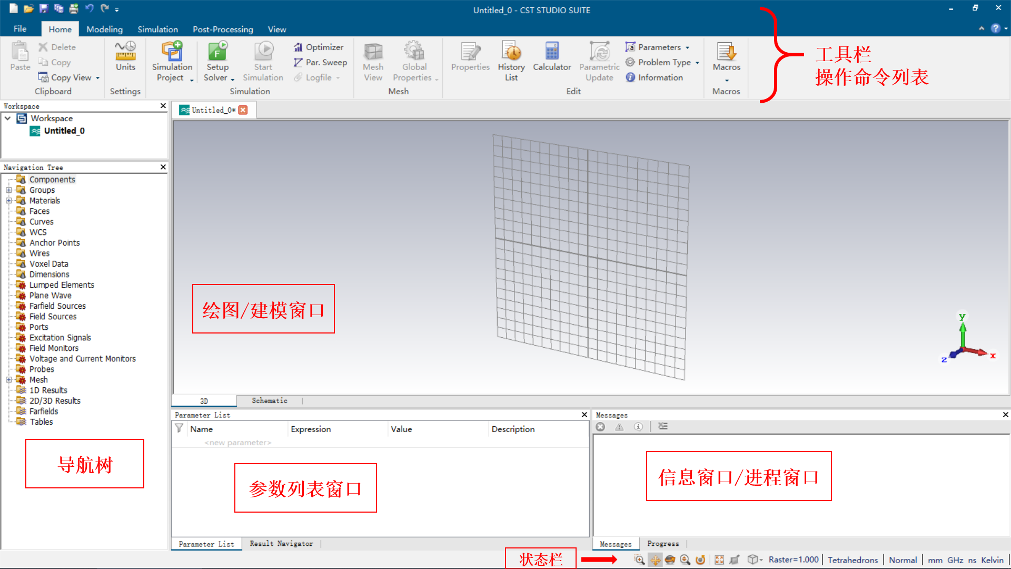The height and width of the screenshot is (569, 1011).
Task: Toggle the warnings filter in Messages panel
Action: [x=619, y=427]
